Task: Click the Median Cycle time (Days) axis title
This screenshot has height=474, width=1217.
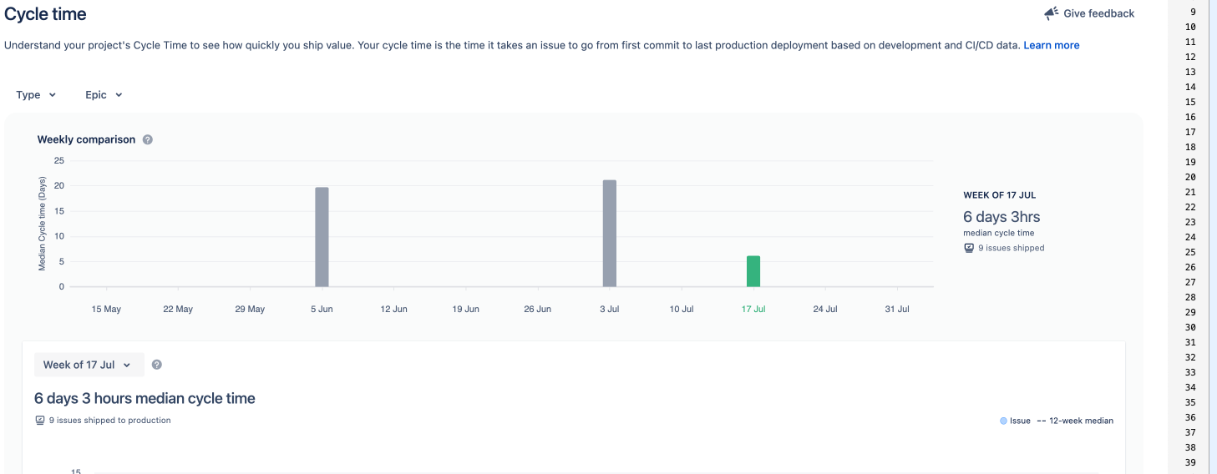Action: pos(42,223)
